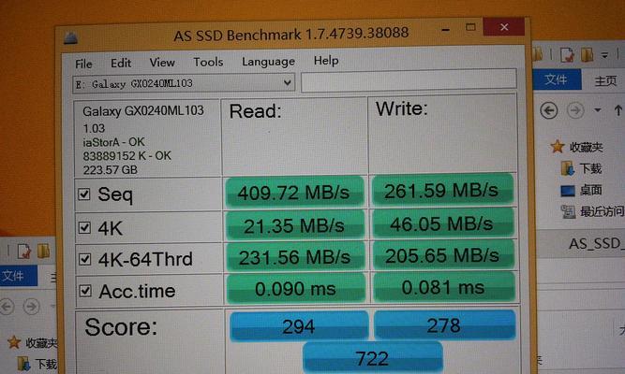Click the read score 294
The width and height of the screenshot is (625, 374).
tap(299, 326)
